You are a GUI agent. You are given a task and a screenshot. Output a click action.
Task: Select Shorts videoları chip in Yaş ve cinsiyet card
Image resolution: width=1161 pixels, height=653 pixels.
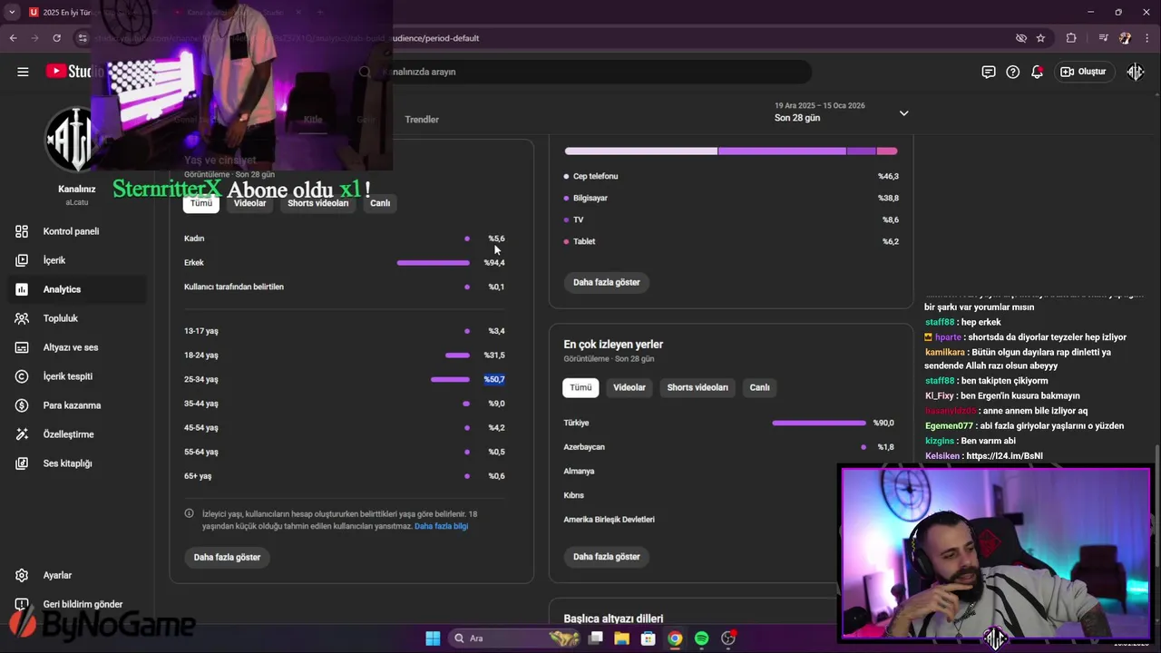[x=318, y=203]
